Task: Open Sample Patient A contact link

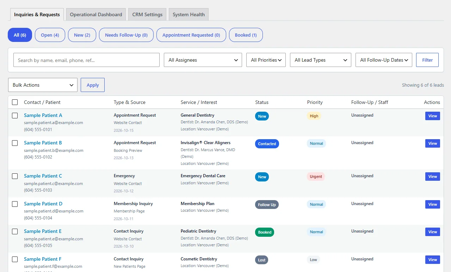Action: point(43,115)
